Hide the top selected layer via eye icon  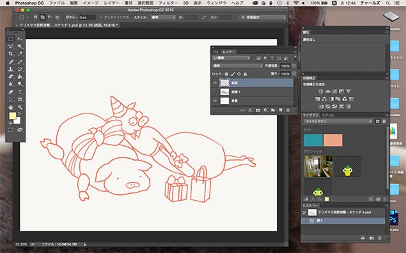pyautogui.click(x=215, y=83)
